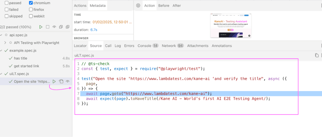Check the webkit project checkbox
322x137 pixels.
click(x=31, y=16)
